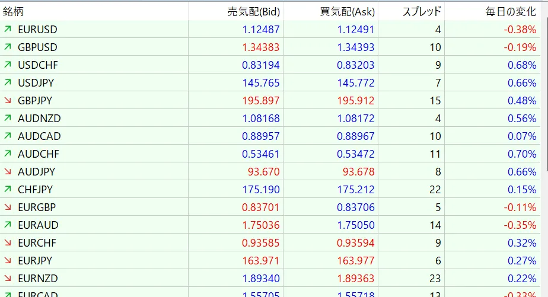Select the CHFJPY symbol name
The height and width of the screenshot is (297, 548).
click(36, 189)
